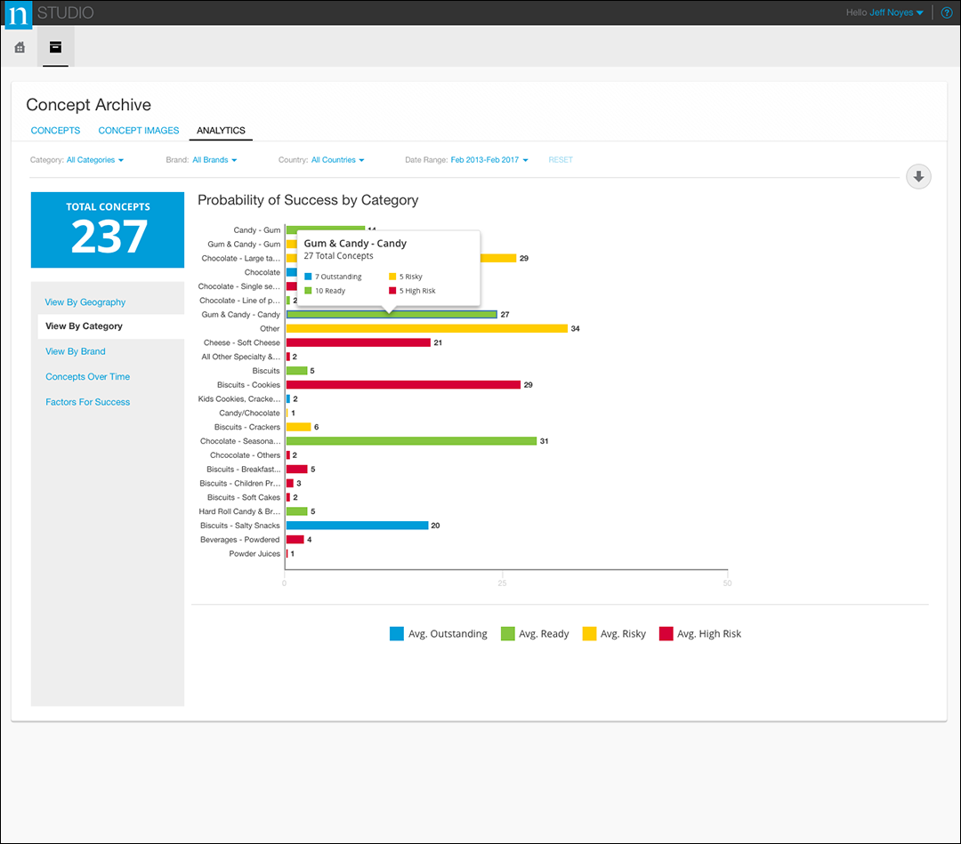Click the 'All Other Specialty &...' label
Screen dimensions: 961x844
pos(241,357)
